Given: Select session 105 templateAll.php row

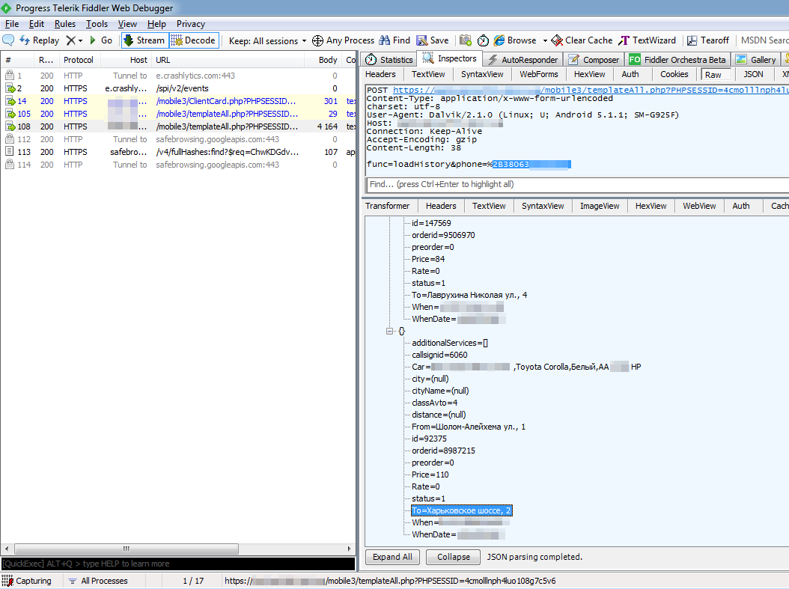Looking at the screenshot, I should point(178,114).
